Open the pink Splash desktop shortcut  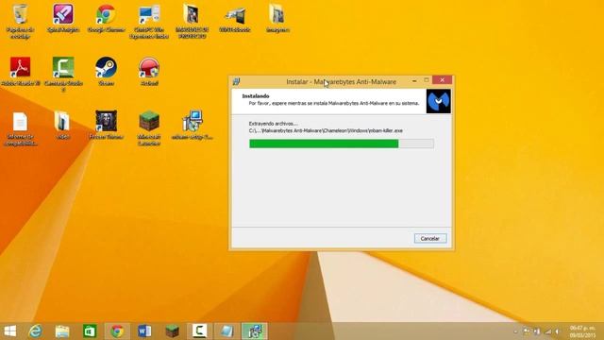click(63, 18)
